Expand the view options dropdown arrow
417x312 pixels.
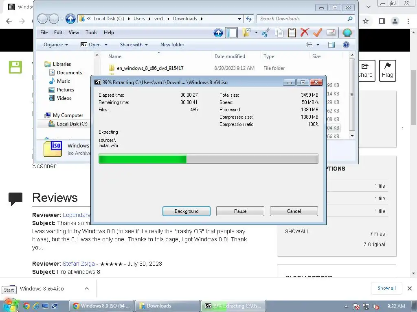pyautogui.click(x=318, y=45)
